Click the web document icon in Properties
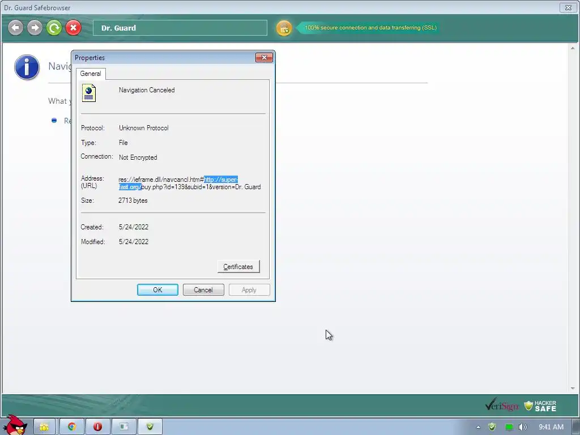Viewport: 580px width, 435px height. (x=89, y=93)
